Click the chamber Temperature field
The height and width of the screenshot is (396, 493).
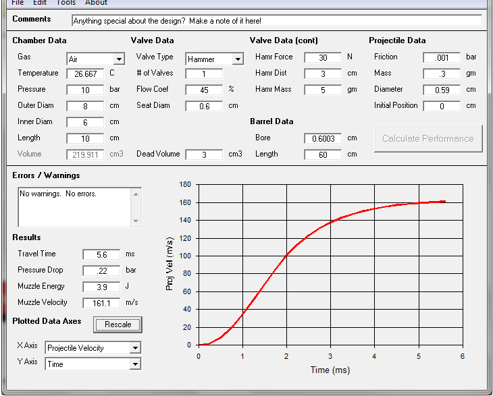[85, 74]
